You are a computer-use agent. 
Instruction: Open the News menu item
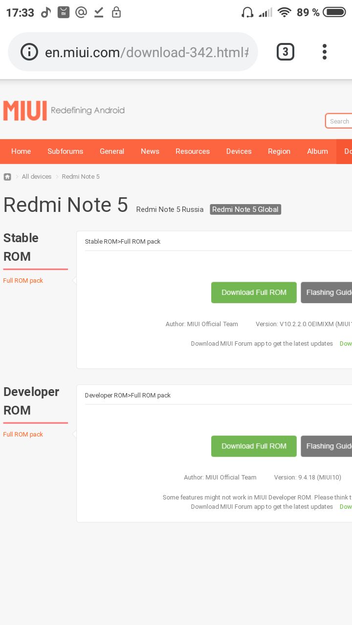(150, 151)
